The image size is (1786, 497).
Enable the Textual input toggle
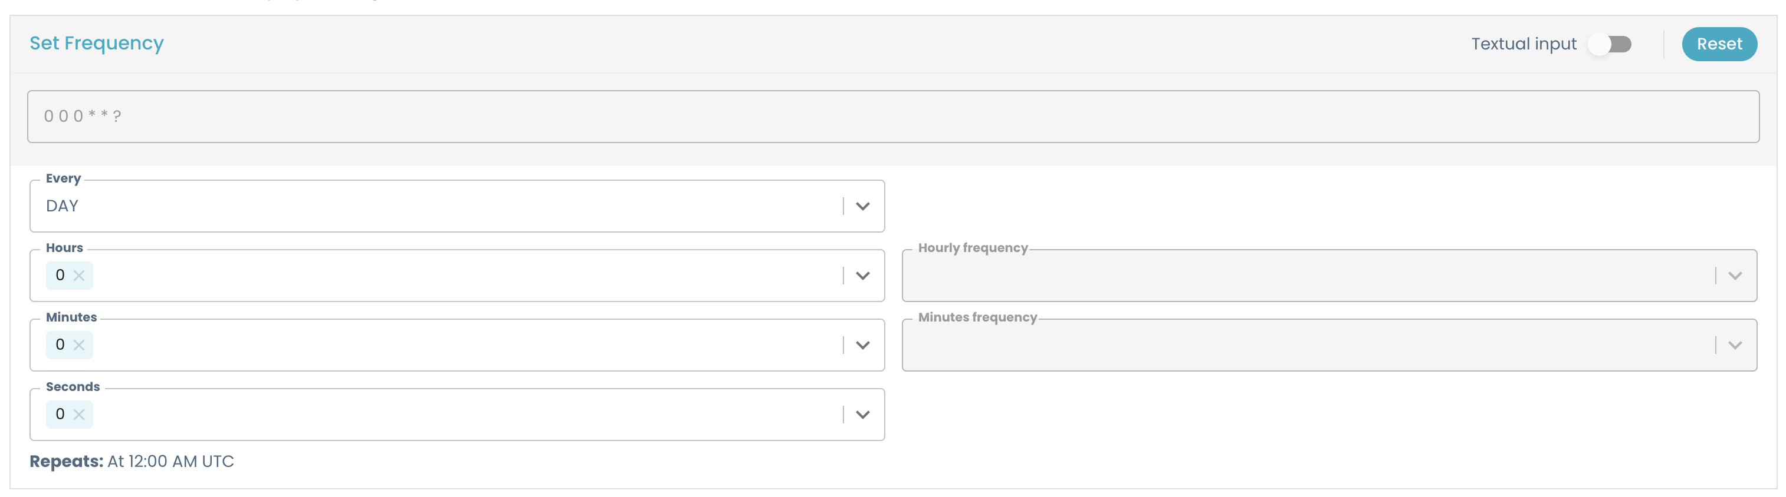tap(1610, 44)
